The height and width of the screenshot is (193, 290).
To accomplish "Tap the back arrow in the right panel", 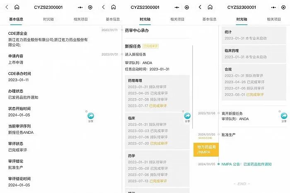I will click(x=200, y=7).
